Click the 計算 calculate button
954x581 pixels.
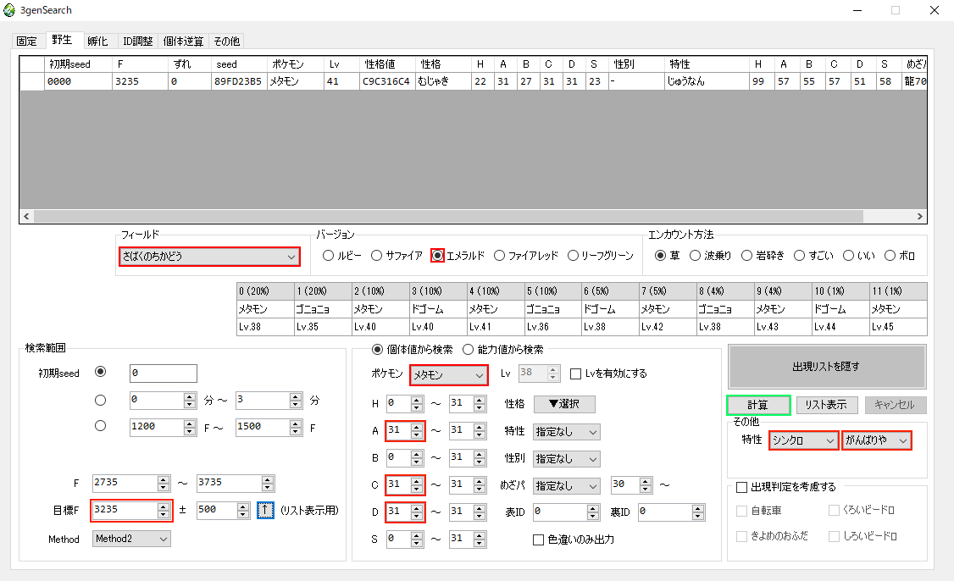pos(758,405)
